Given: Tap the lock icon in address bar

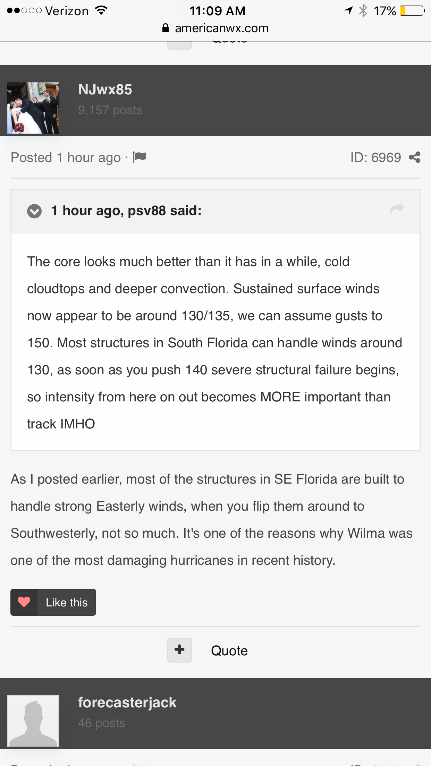Looking at the screenshot, I should 166,28.
